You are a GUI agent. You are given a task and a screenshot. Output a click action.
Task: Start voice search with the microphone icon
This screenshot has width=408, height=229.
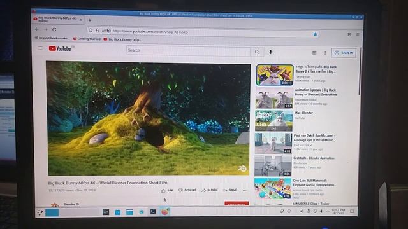pos(270,52)
